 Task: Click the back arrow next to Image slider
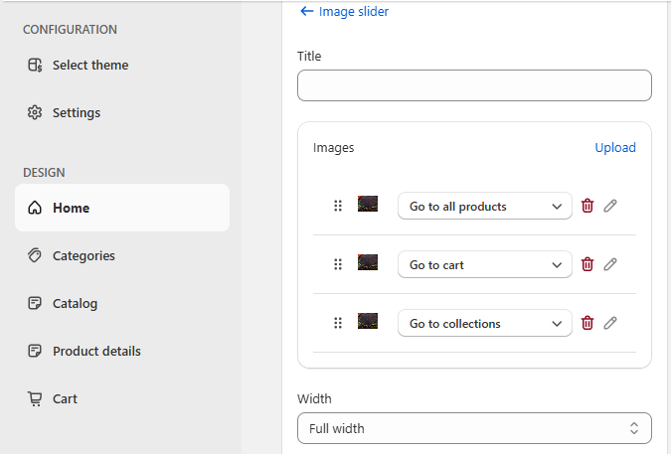pos(307,11)
